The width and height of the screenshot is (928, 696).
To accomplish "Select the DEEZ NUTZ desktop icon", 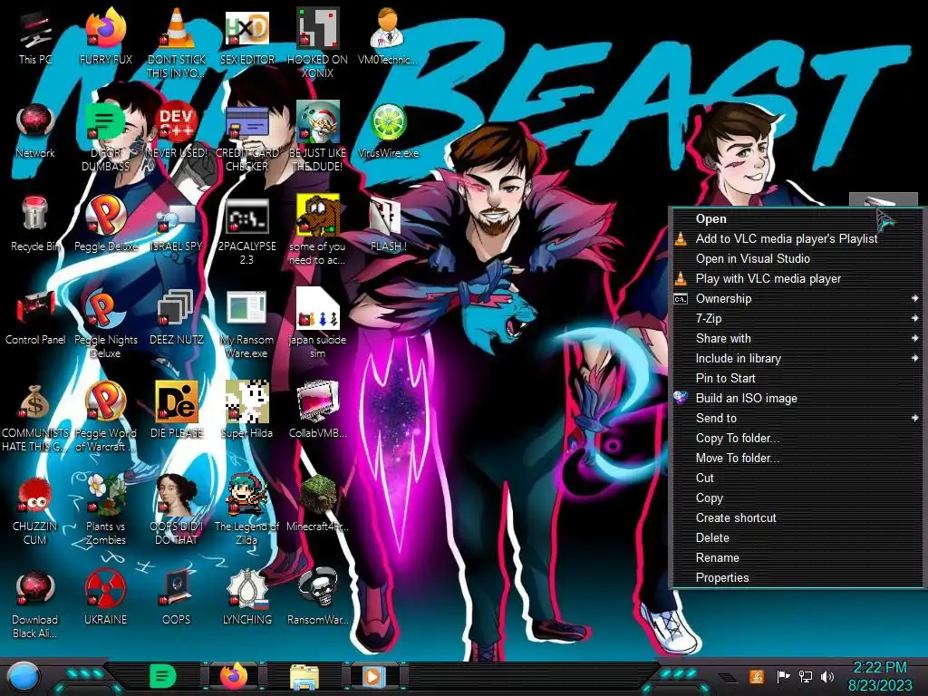I will click(177, 318).
